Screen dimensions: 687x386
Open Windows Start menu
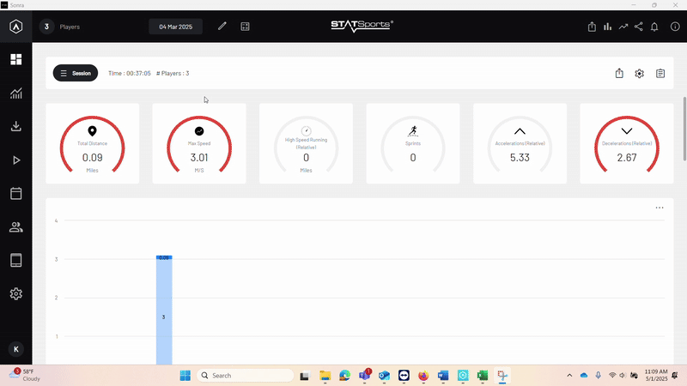click(x=185, y=376)
